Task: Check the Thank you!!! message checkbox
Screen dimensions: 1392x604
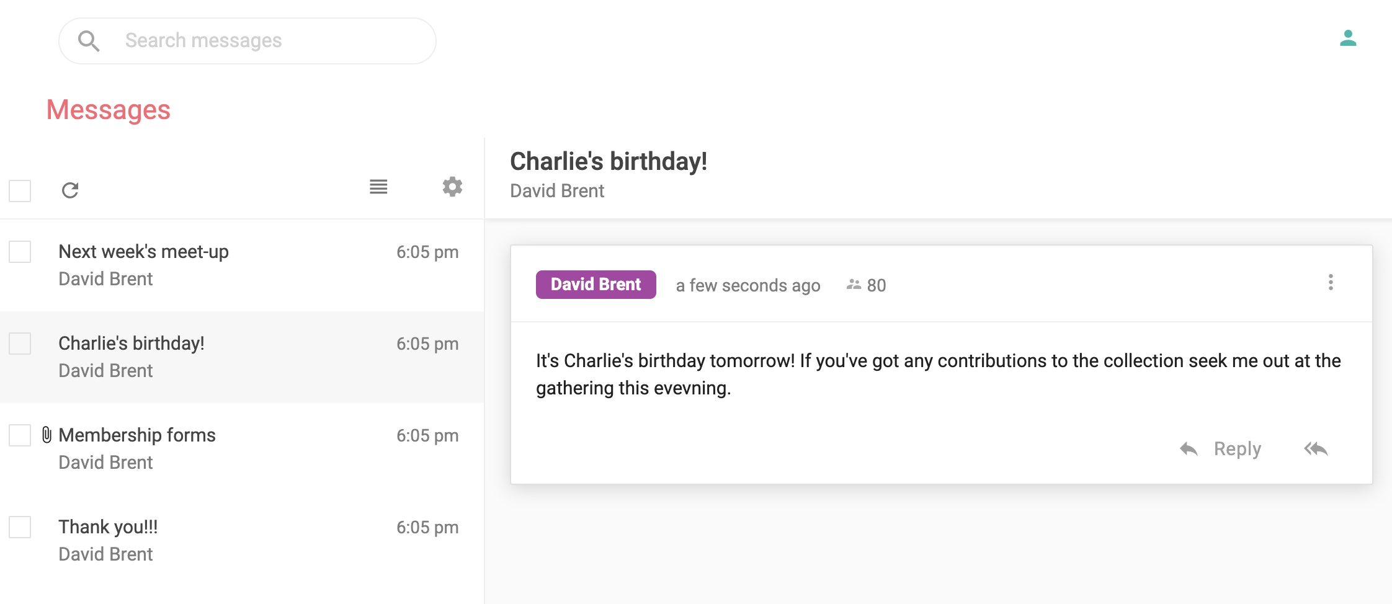Action: [20, 527]
